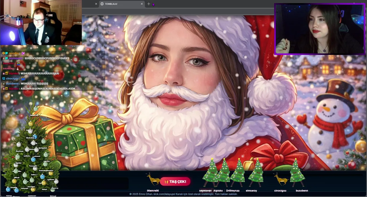This screenshot has height=197, width=367.
Task: Click the reindeer avatar above cinociguu
Action: coord(281,179)
